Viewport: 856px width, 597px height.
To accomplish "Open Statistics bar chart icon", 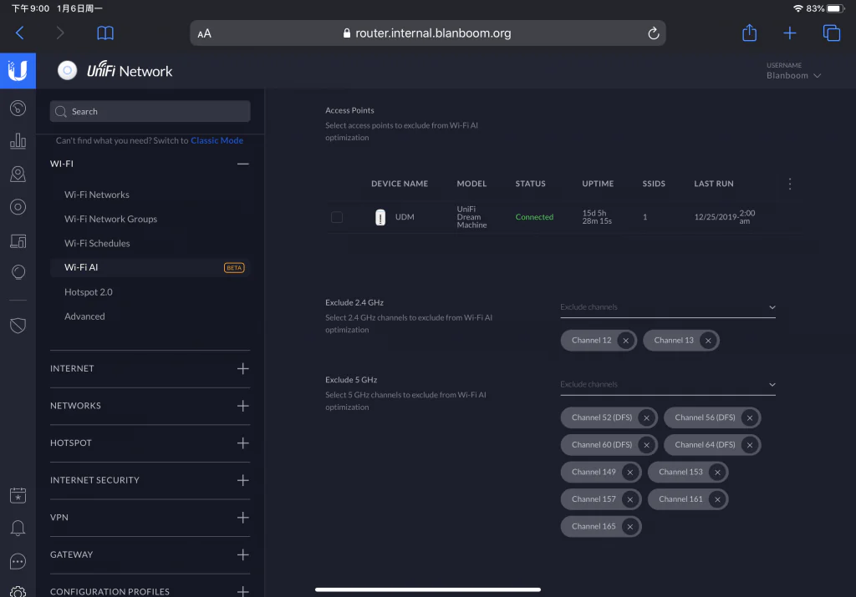I will [18, 141].
